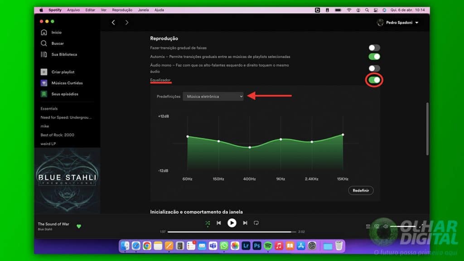Open the Ver menu
Screen dimensions: 464x261
[x=104, y=10]
